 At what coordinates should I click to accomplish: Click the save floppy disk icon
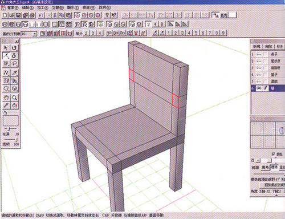[x=18, y=15]
